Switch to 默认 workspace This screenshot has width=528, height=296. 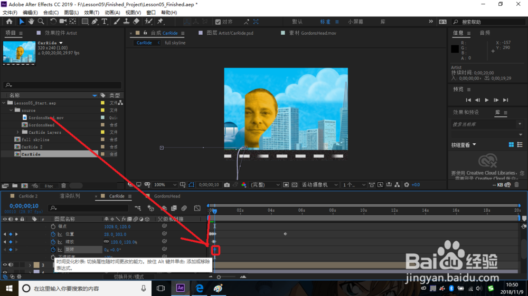click(297, 22)
